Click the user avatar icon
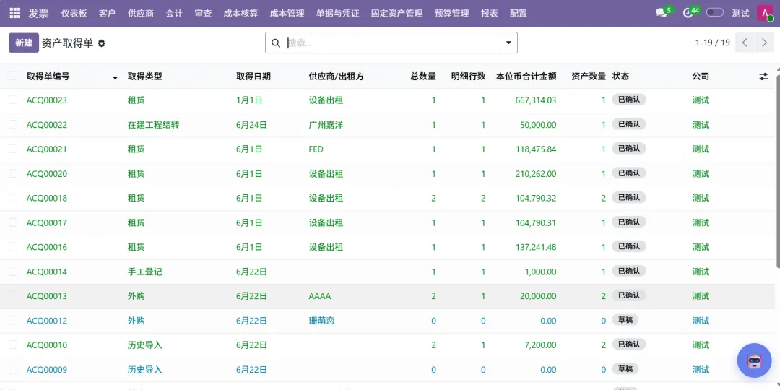 click(x=764, y=14)
